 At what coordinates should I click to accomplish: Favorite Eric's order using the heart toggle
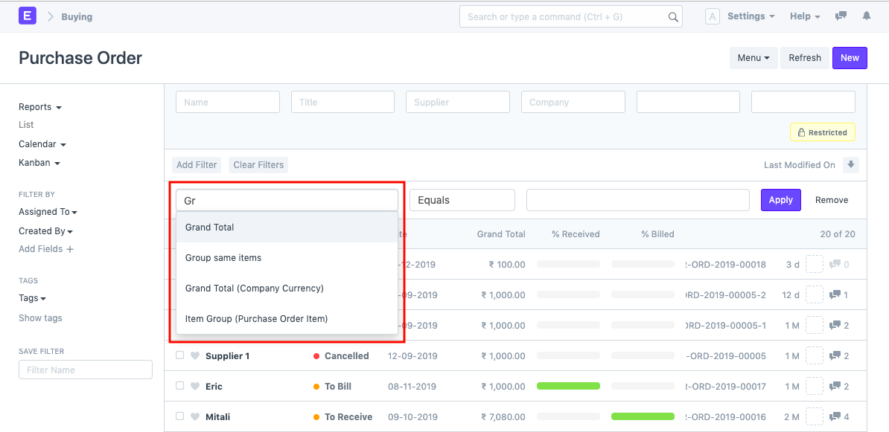coord(195,386)
